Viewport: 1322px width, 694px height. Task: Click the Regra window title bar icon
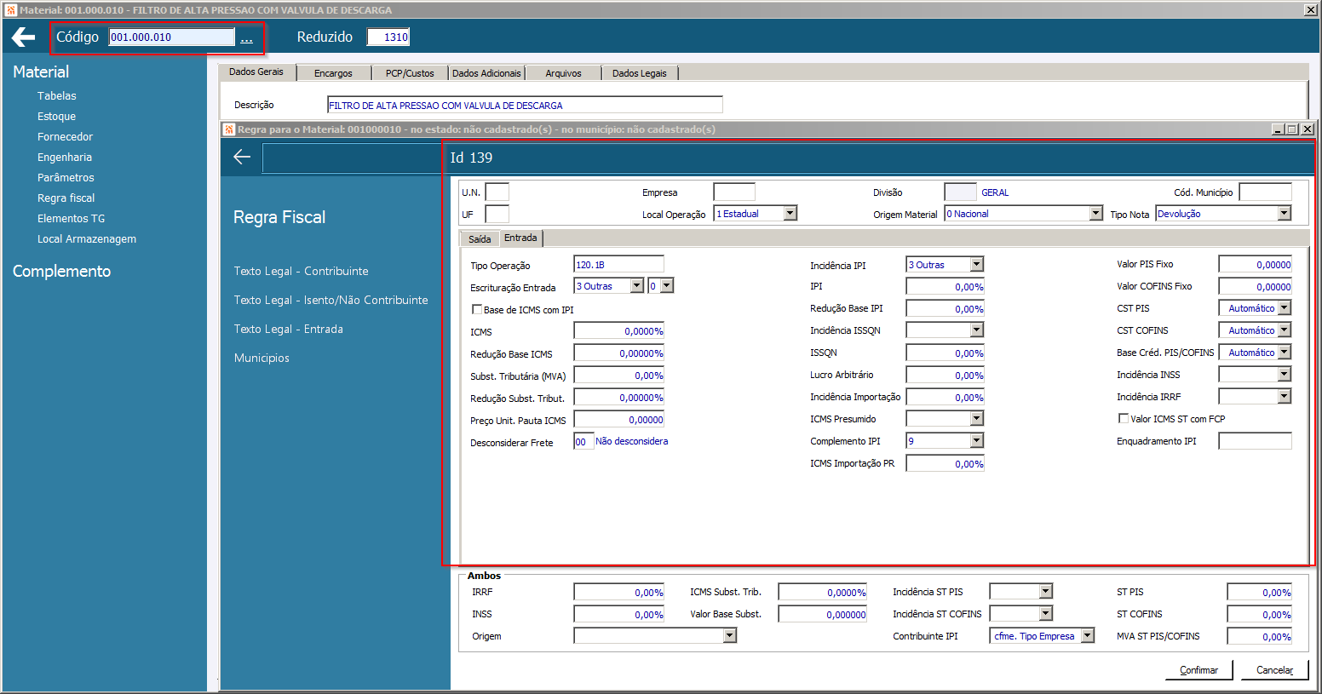[228, 129]
